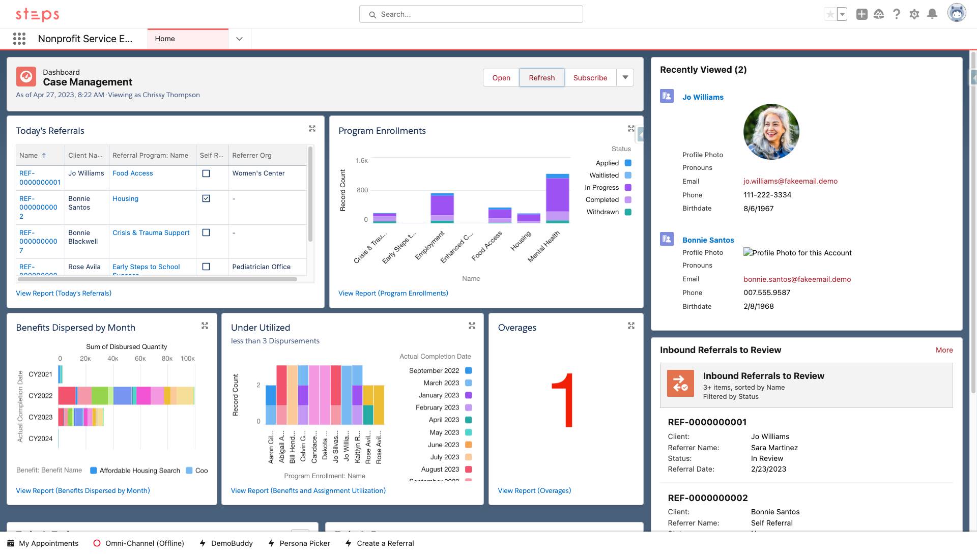
Task: Click the Jo Williams account icon
Action: (x=667, y=96)
